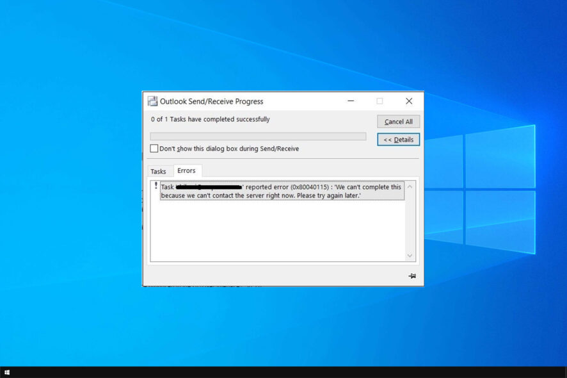Click the error list scroll up arrow
This screenshot has width=567, height=378.
pos(410,187)
